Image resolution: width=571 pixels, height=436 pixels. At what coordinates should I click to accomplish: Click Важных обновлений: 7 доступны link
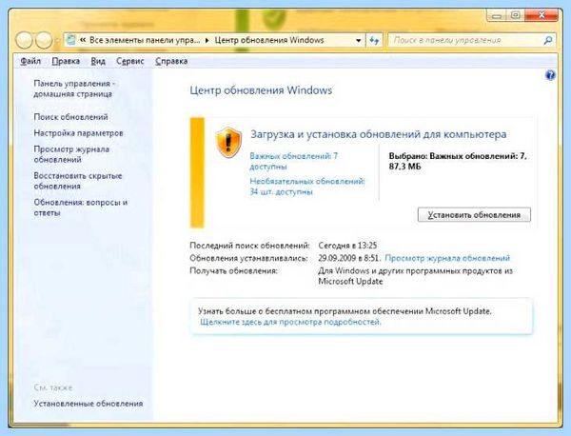click(293, 161)
